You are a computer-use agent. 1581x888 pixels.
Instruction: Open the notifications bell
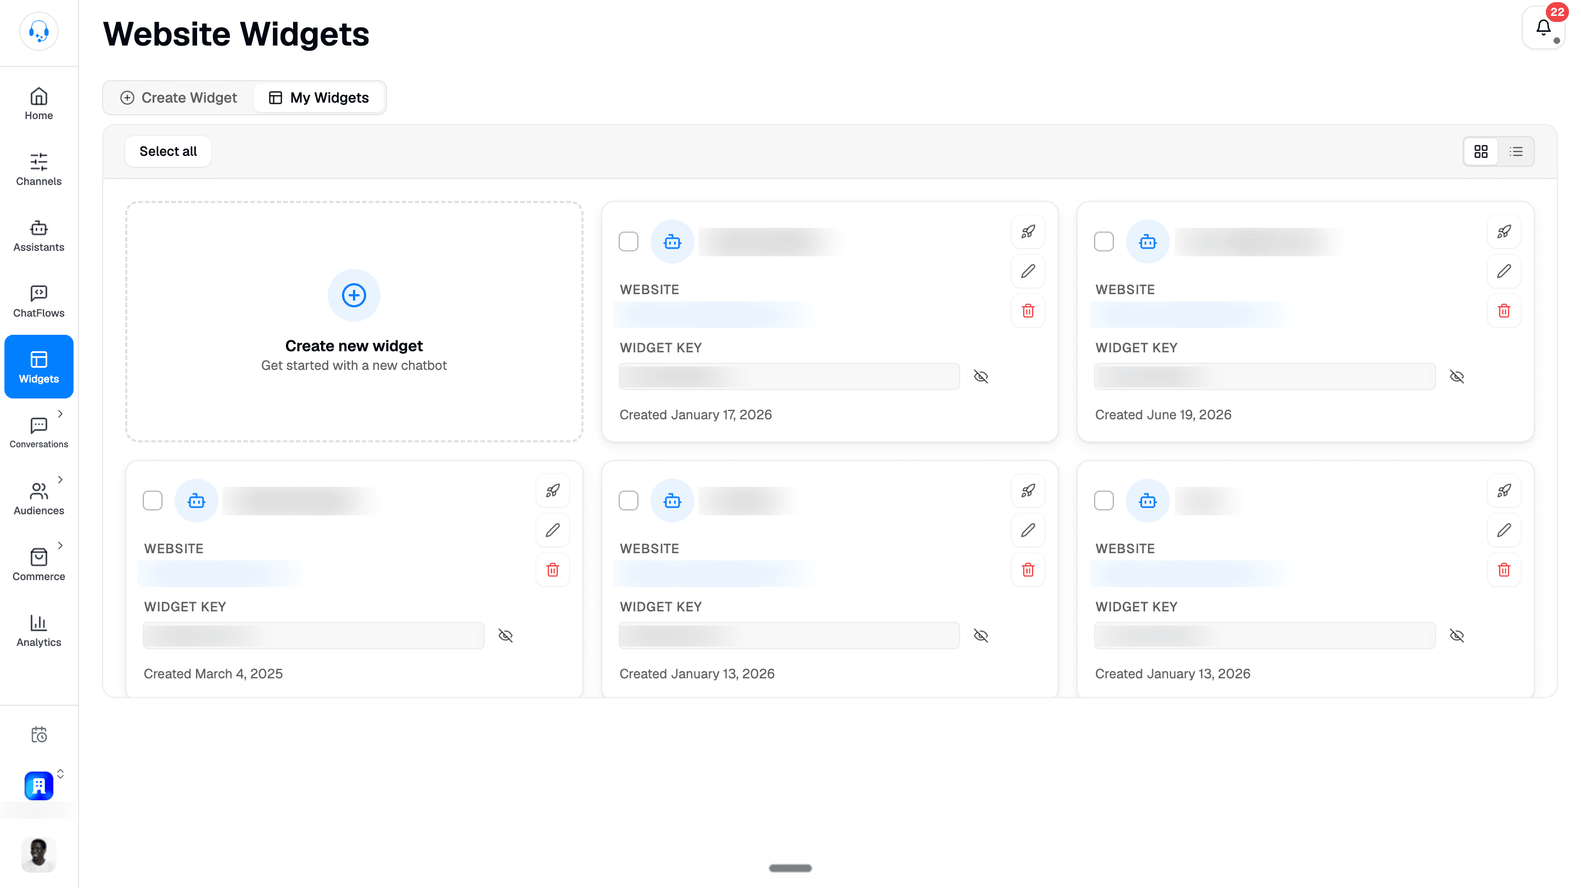(1543, 27)
